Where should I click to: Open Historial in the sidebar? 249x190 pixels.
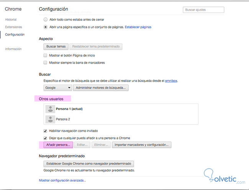[x=11, y=20]
